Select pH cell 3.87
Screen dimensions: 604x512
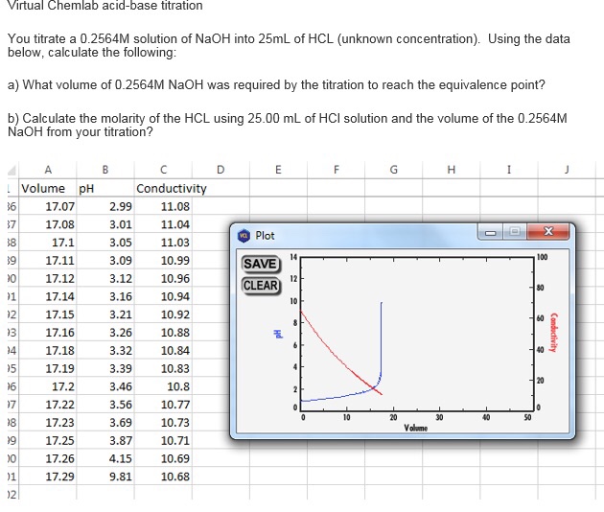click(x=105, y=441)
